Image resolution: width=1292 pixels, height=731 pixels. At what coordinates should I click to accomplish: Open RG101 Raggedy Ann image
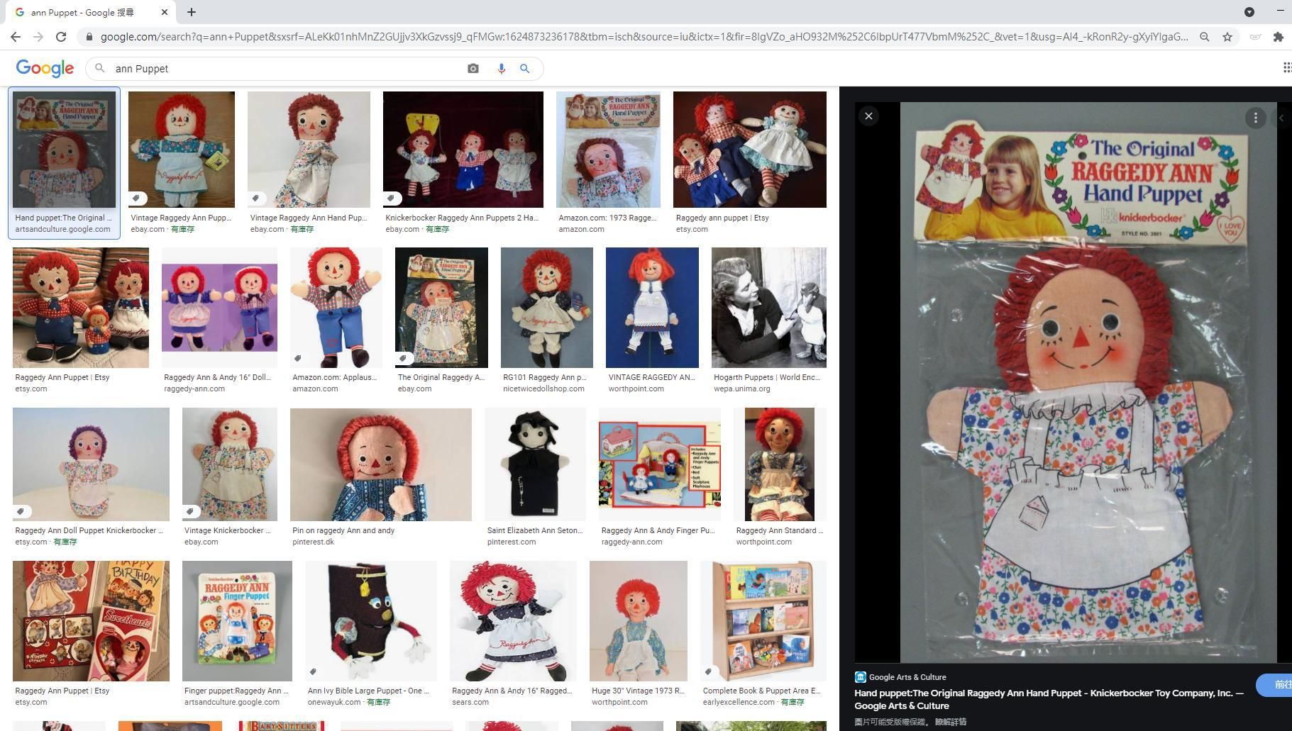[547, 308]
